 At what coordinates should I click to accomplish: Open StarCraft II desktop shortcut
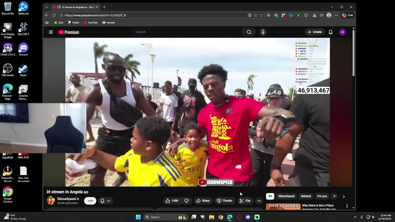(23, 29)
